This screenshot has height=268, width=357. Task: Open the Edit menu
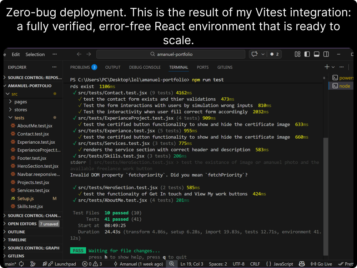[x=16, y=54]
